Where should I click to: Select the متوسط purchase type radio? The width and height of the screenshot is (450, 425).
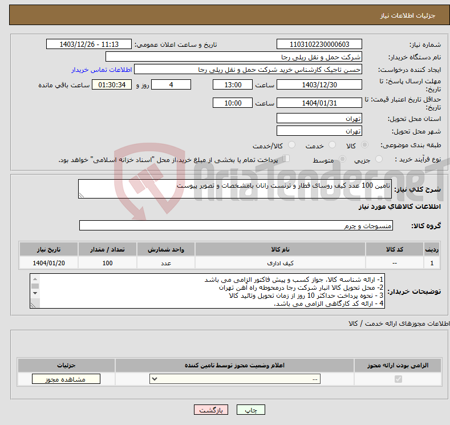(x=342, y=159)
